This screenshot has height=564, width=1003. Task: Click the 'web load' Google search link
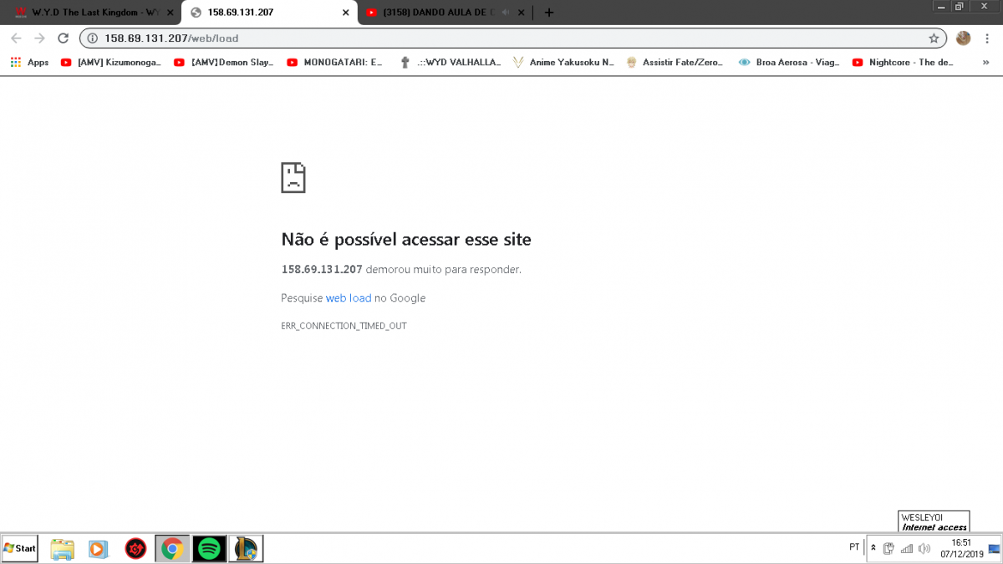pyautogui.click(x=349, y=298)
